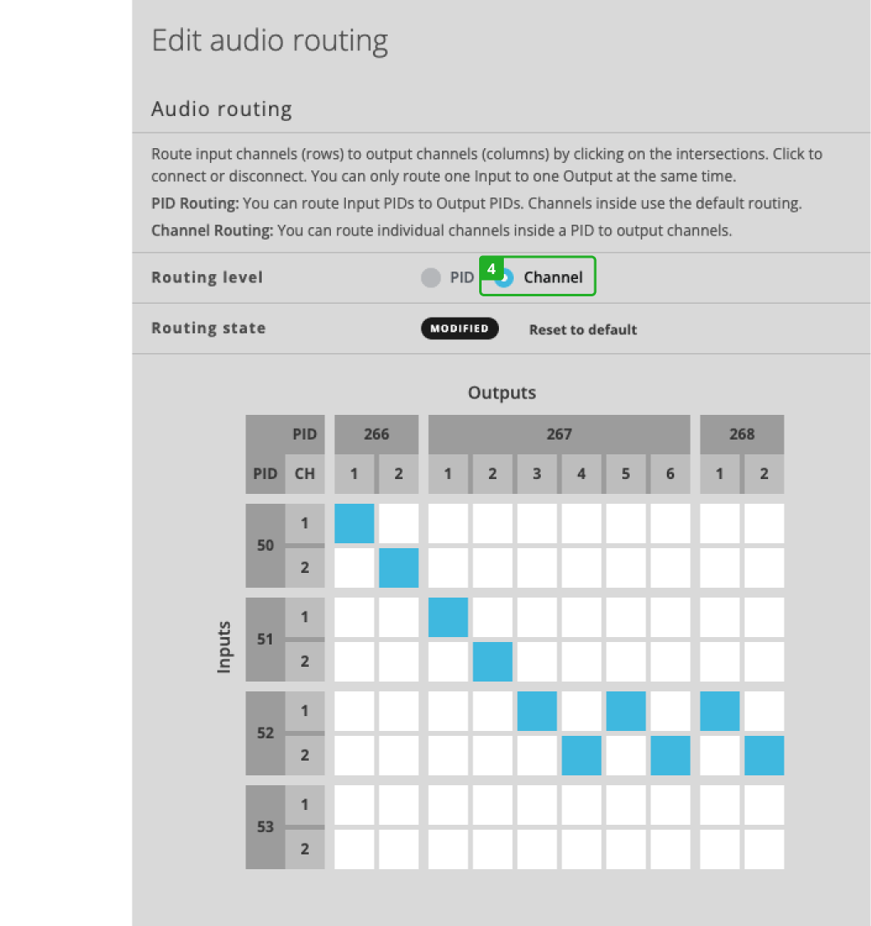The width and height of the screenshot is (871, 926).
Task: Route input 51 channel 2 to output 268 channel 1
Action: 720,661
